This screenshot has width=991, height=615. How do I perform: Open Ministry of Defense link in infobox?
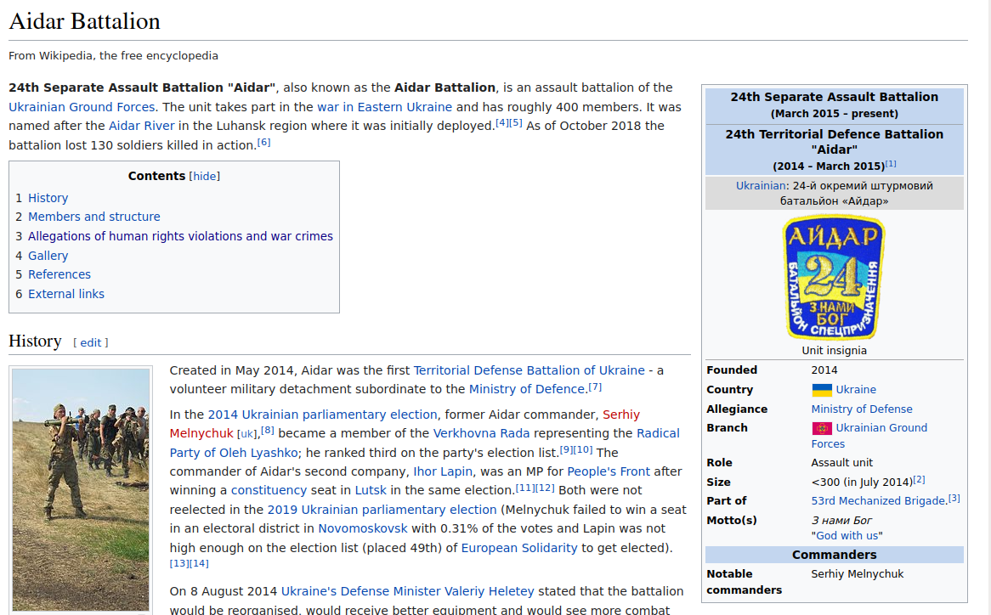point(862,409)
